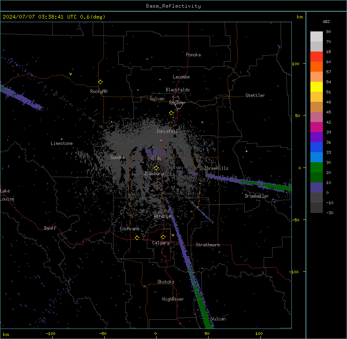Click the yellow diamond marker below RedDeer
The image size is (347, 339).
coord(171,113)
